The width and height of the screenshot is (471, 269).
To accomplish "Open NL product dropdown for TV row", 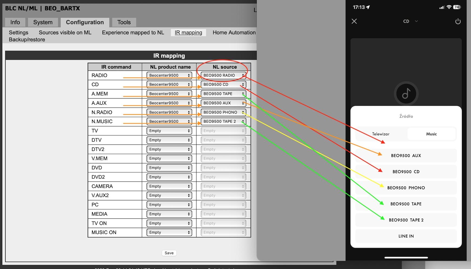I will 169,131.
